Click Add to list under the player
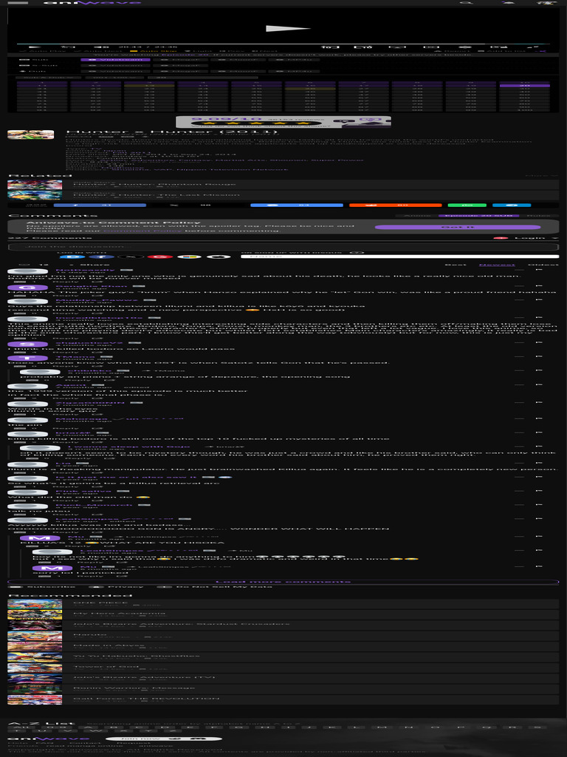 (502, 51)
